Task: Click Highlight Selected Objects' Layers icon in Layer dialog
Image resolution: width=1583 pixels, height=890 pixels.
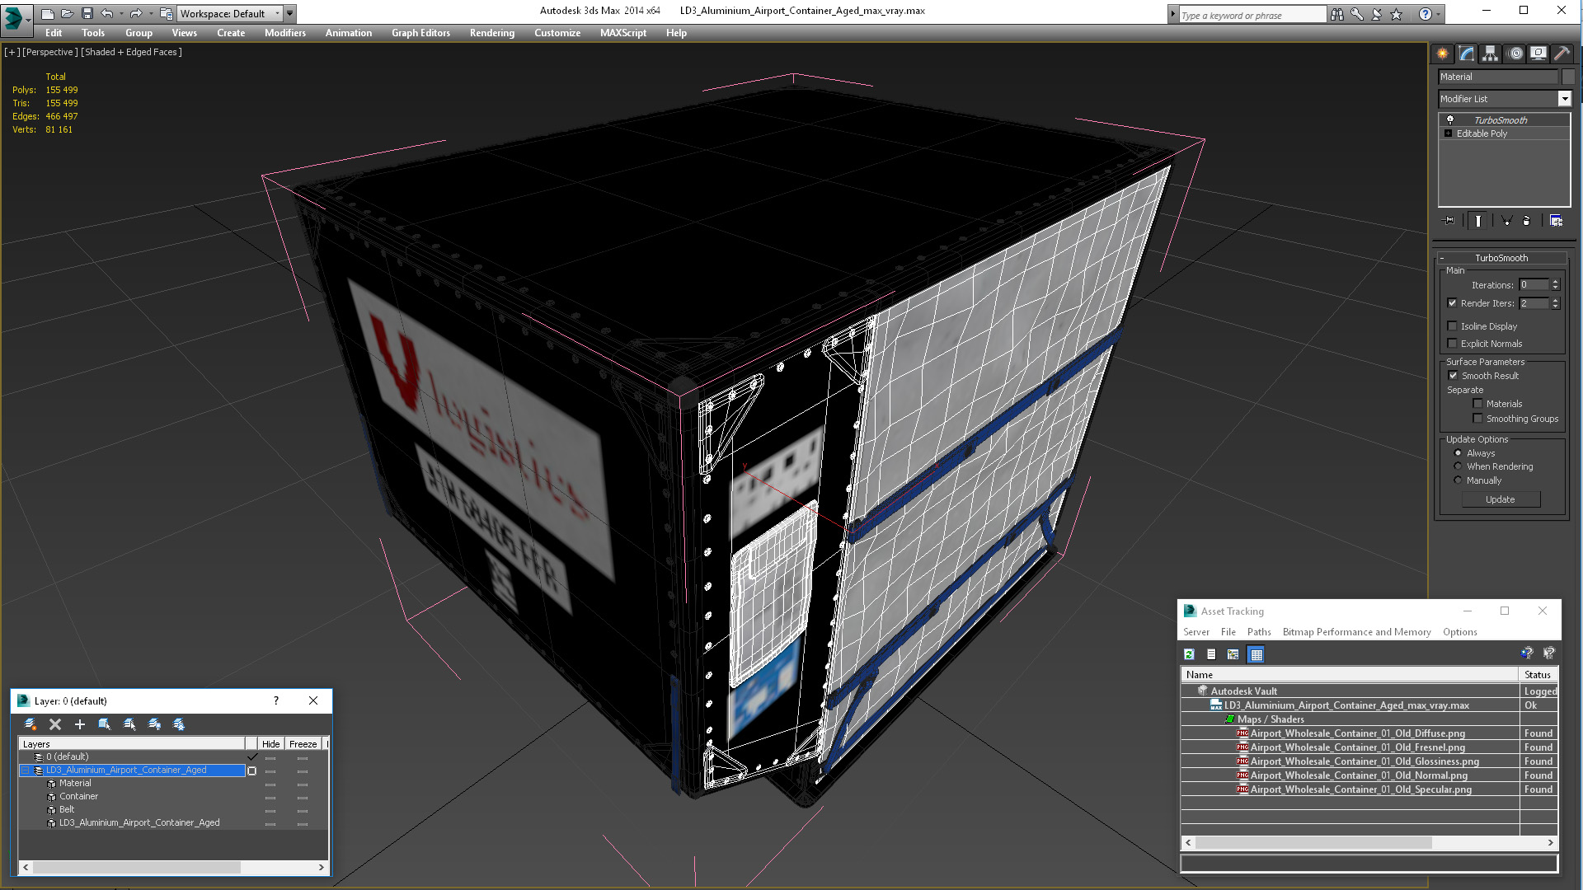Action: [129, 724]
